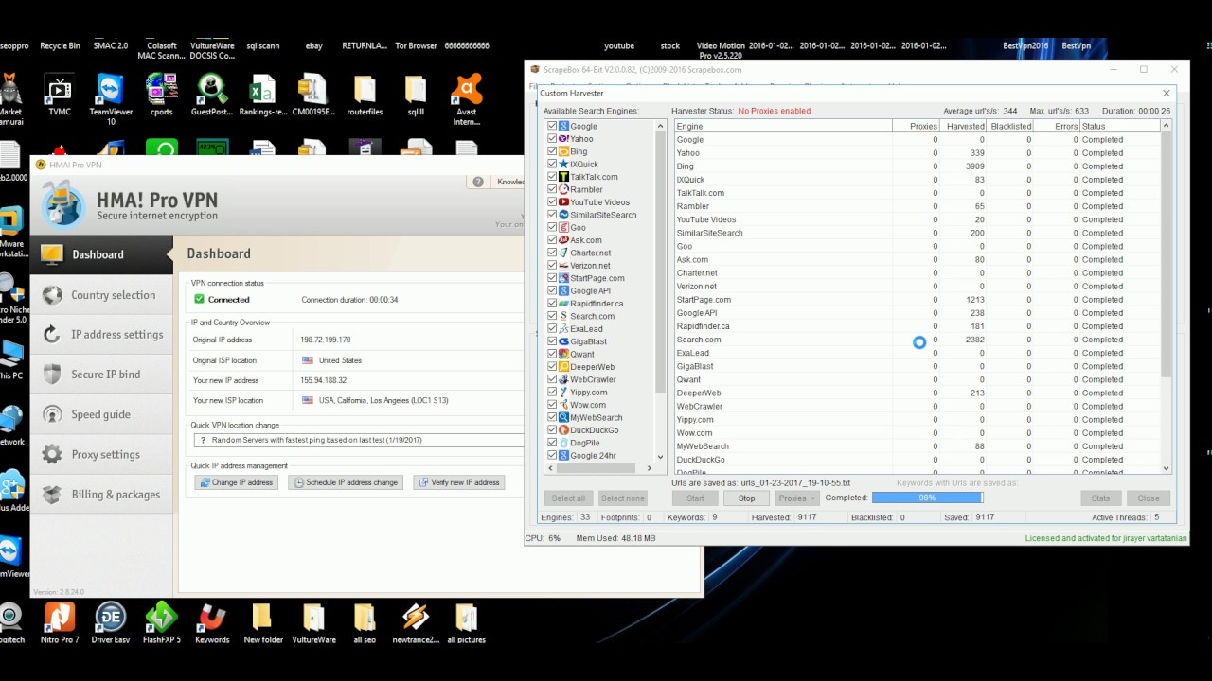Click harvester results vertical scrollbar
The width and height of the screenshot is (1212, 681).
pos(1166,255)
